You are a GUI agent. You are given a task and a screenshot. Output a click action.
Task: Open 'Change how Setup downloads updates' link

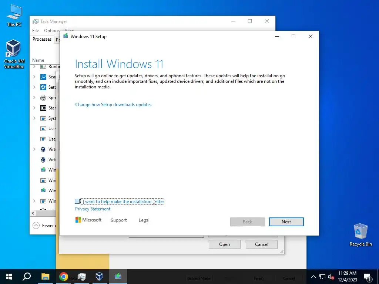tap(113, 105)
